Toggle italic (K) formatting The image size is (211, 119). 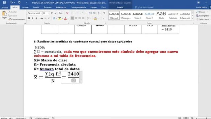(x=32, y=18)
